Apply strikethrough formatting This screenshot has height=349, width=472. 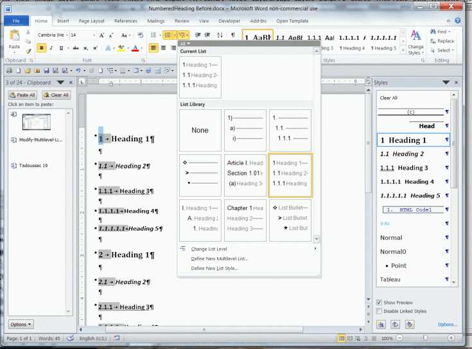76,48
